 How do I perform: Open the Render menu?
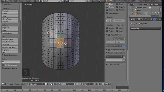(x=21, y=1)
